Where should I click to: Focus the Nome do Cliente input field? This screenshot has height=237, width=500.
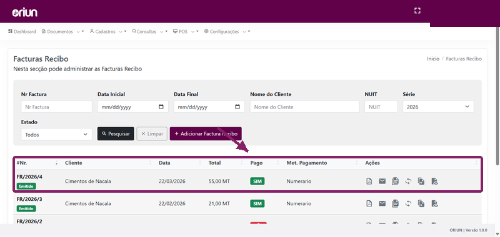click(304, 107)
